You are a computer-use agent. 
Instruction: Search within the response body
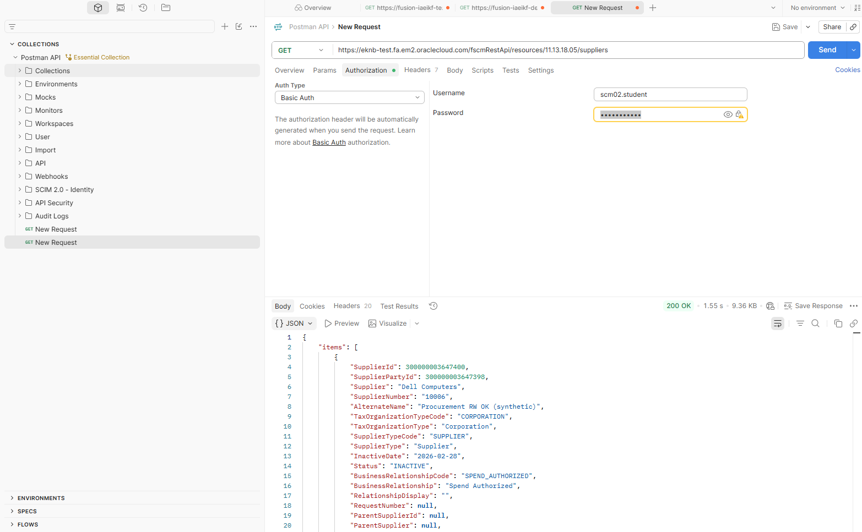(x=816, y=323)
